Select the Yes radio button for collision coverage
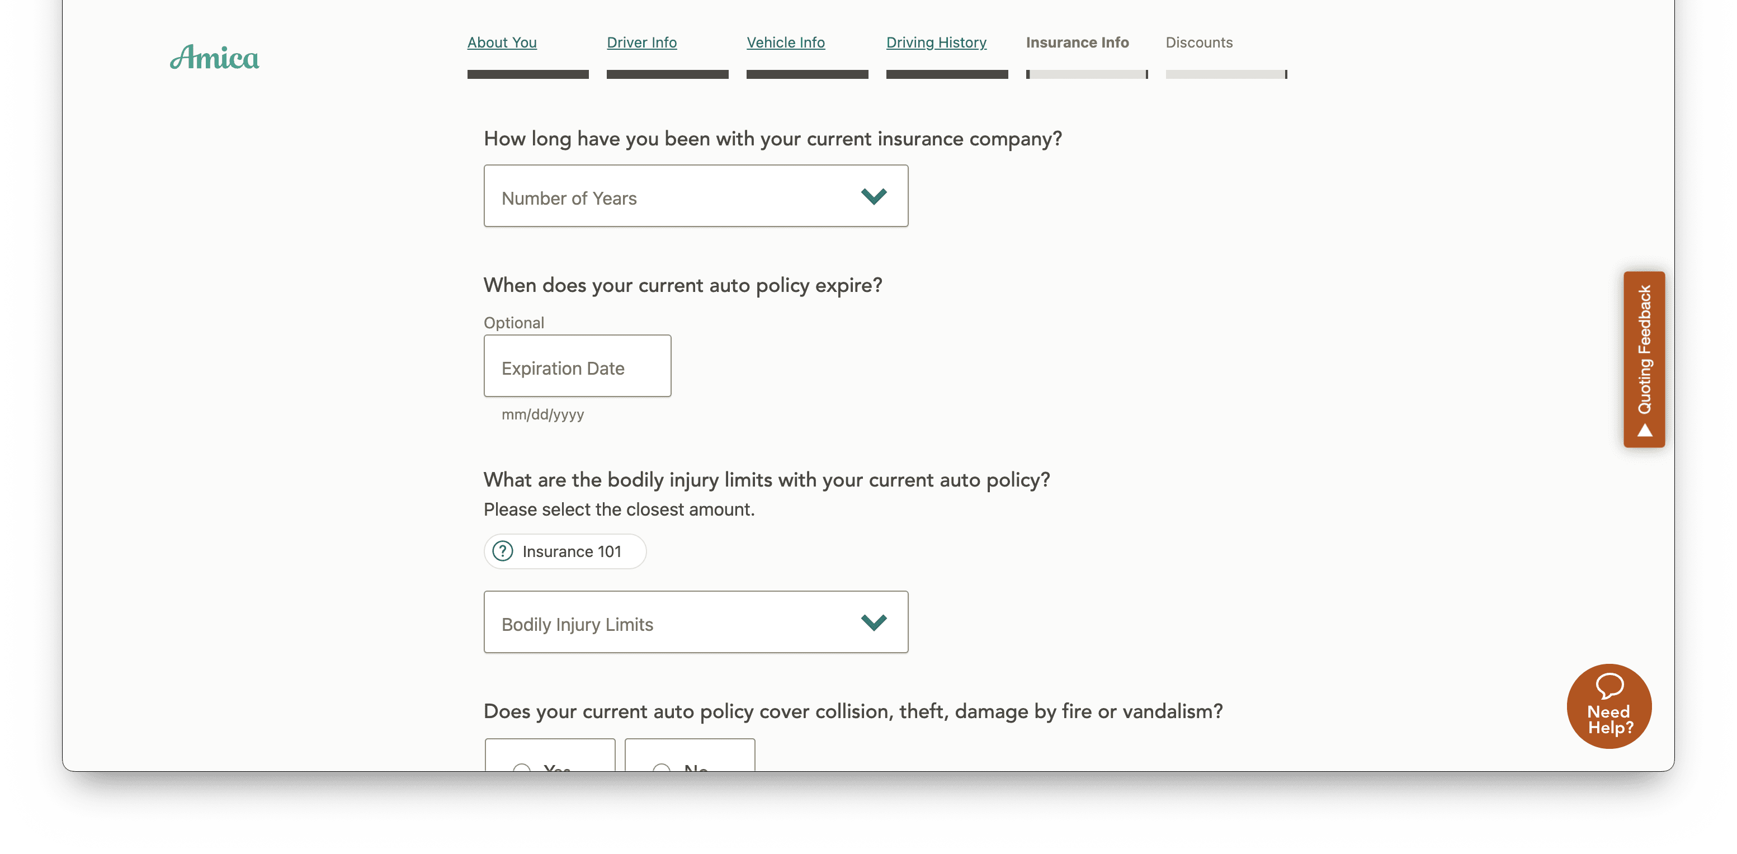 pos(522,768)
